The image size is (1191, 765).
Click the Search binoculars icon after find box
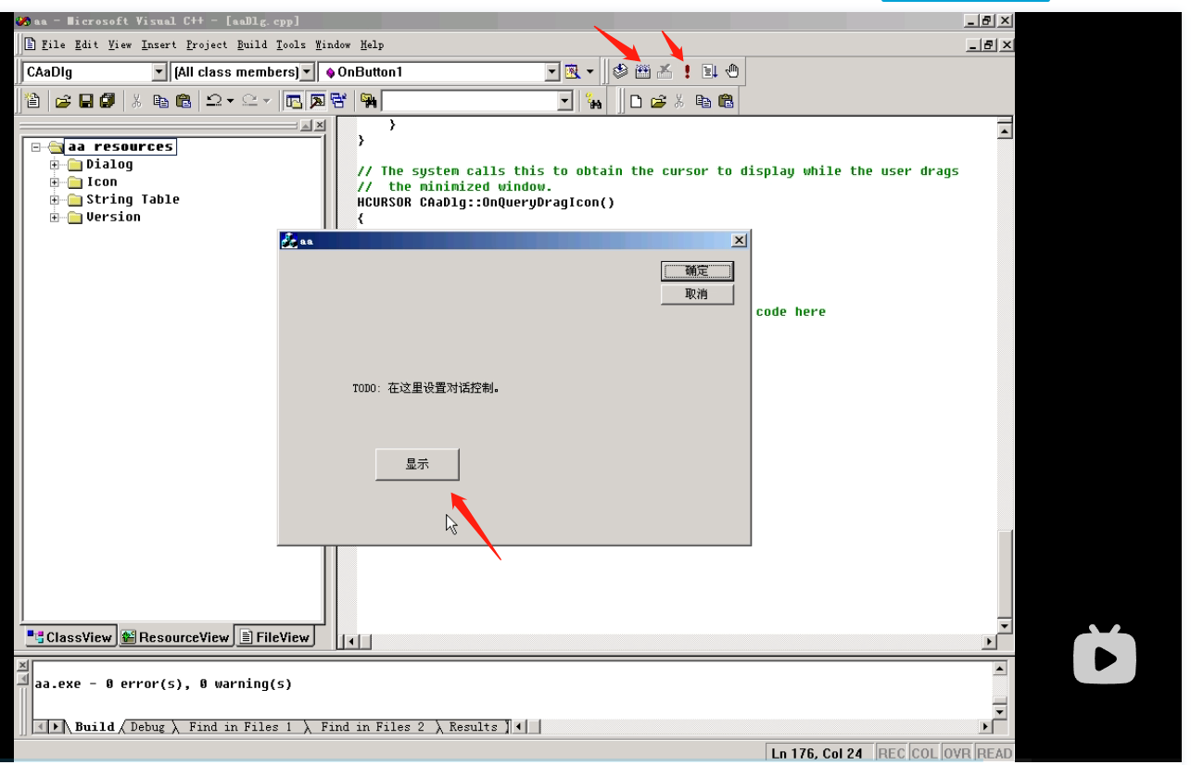click(x=594, y=101)
